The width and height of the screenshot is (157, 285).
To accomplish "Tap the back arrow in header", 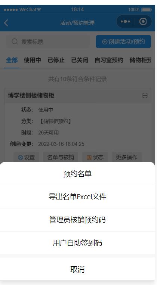I will point(6,23).
